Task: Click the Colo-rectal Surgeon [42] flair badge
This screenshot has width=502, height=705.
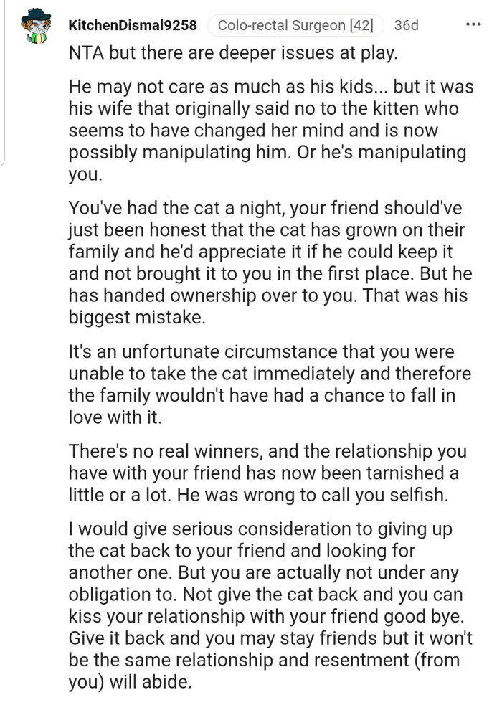Action: (295, 26)
